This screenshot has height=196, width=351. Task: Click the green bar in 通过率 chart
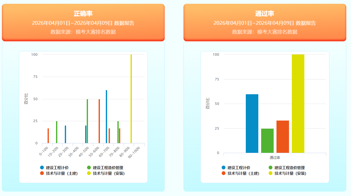point(267,141)
